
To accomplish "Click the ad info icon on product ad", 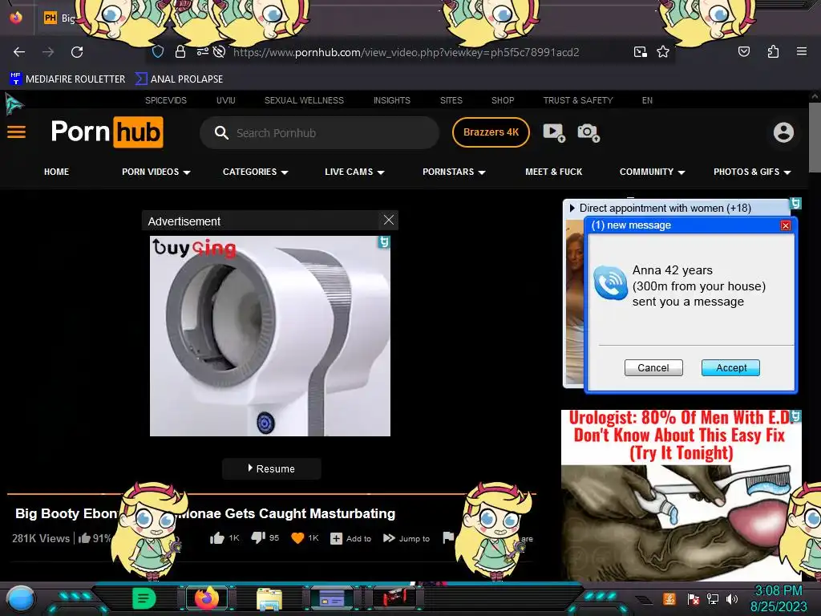I will coord(384,242).
